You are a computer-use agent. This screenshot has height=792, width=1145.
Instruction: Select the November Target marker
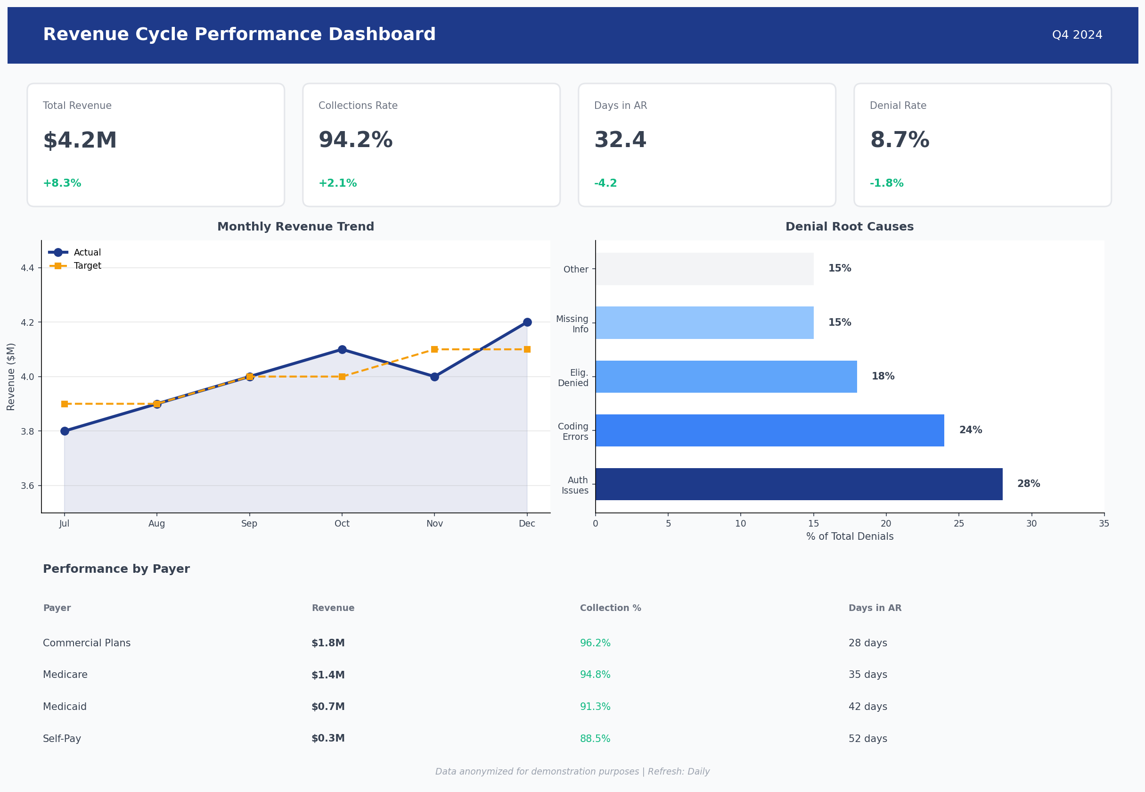[x=435, y=349]
